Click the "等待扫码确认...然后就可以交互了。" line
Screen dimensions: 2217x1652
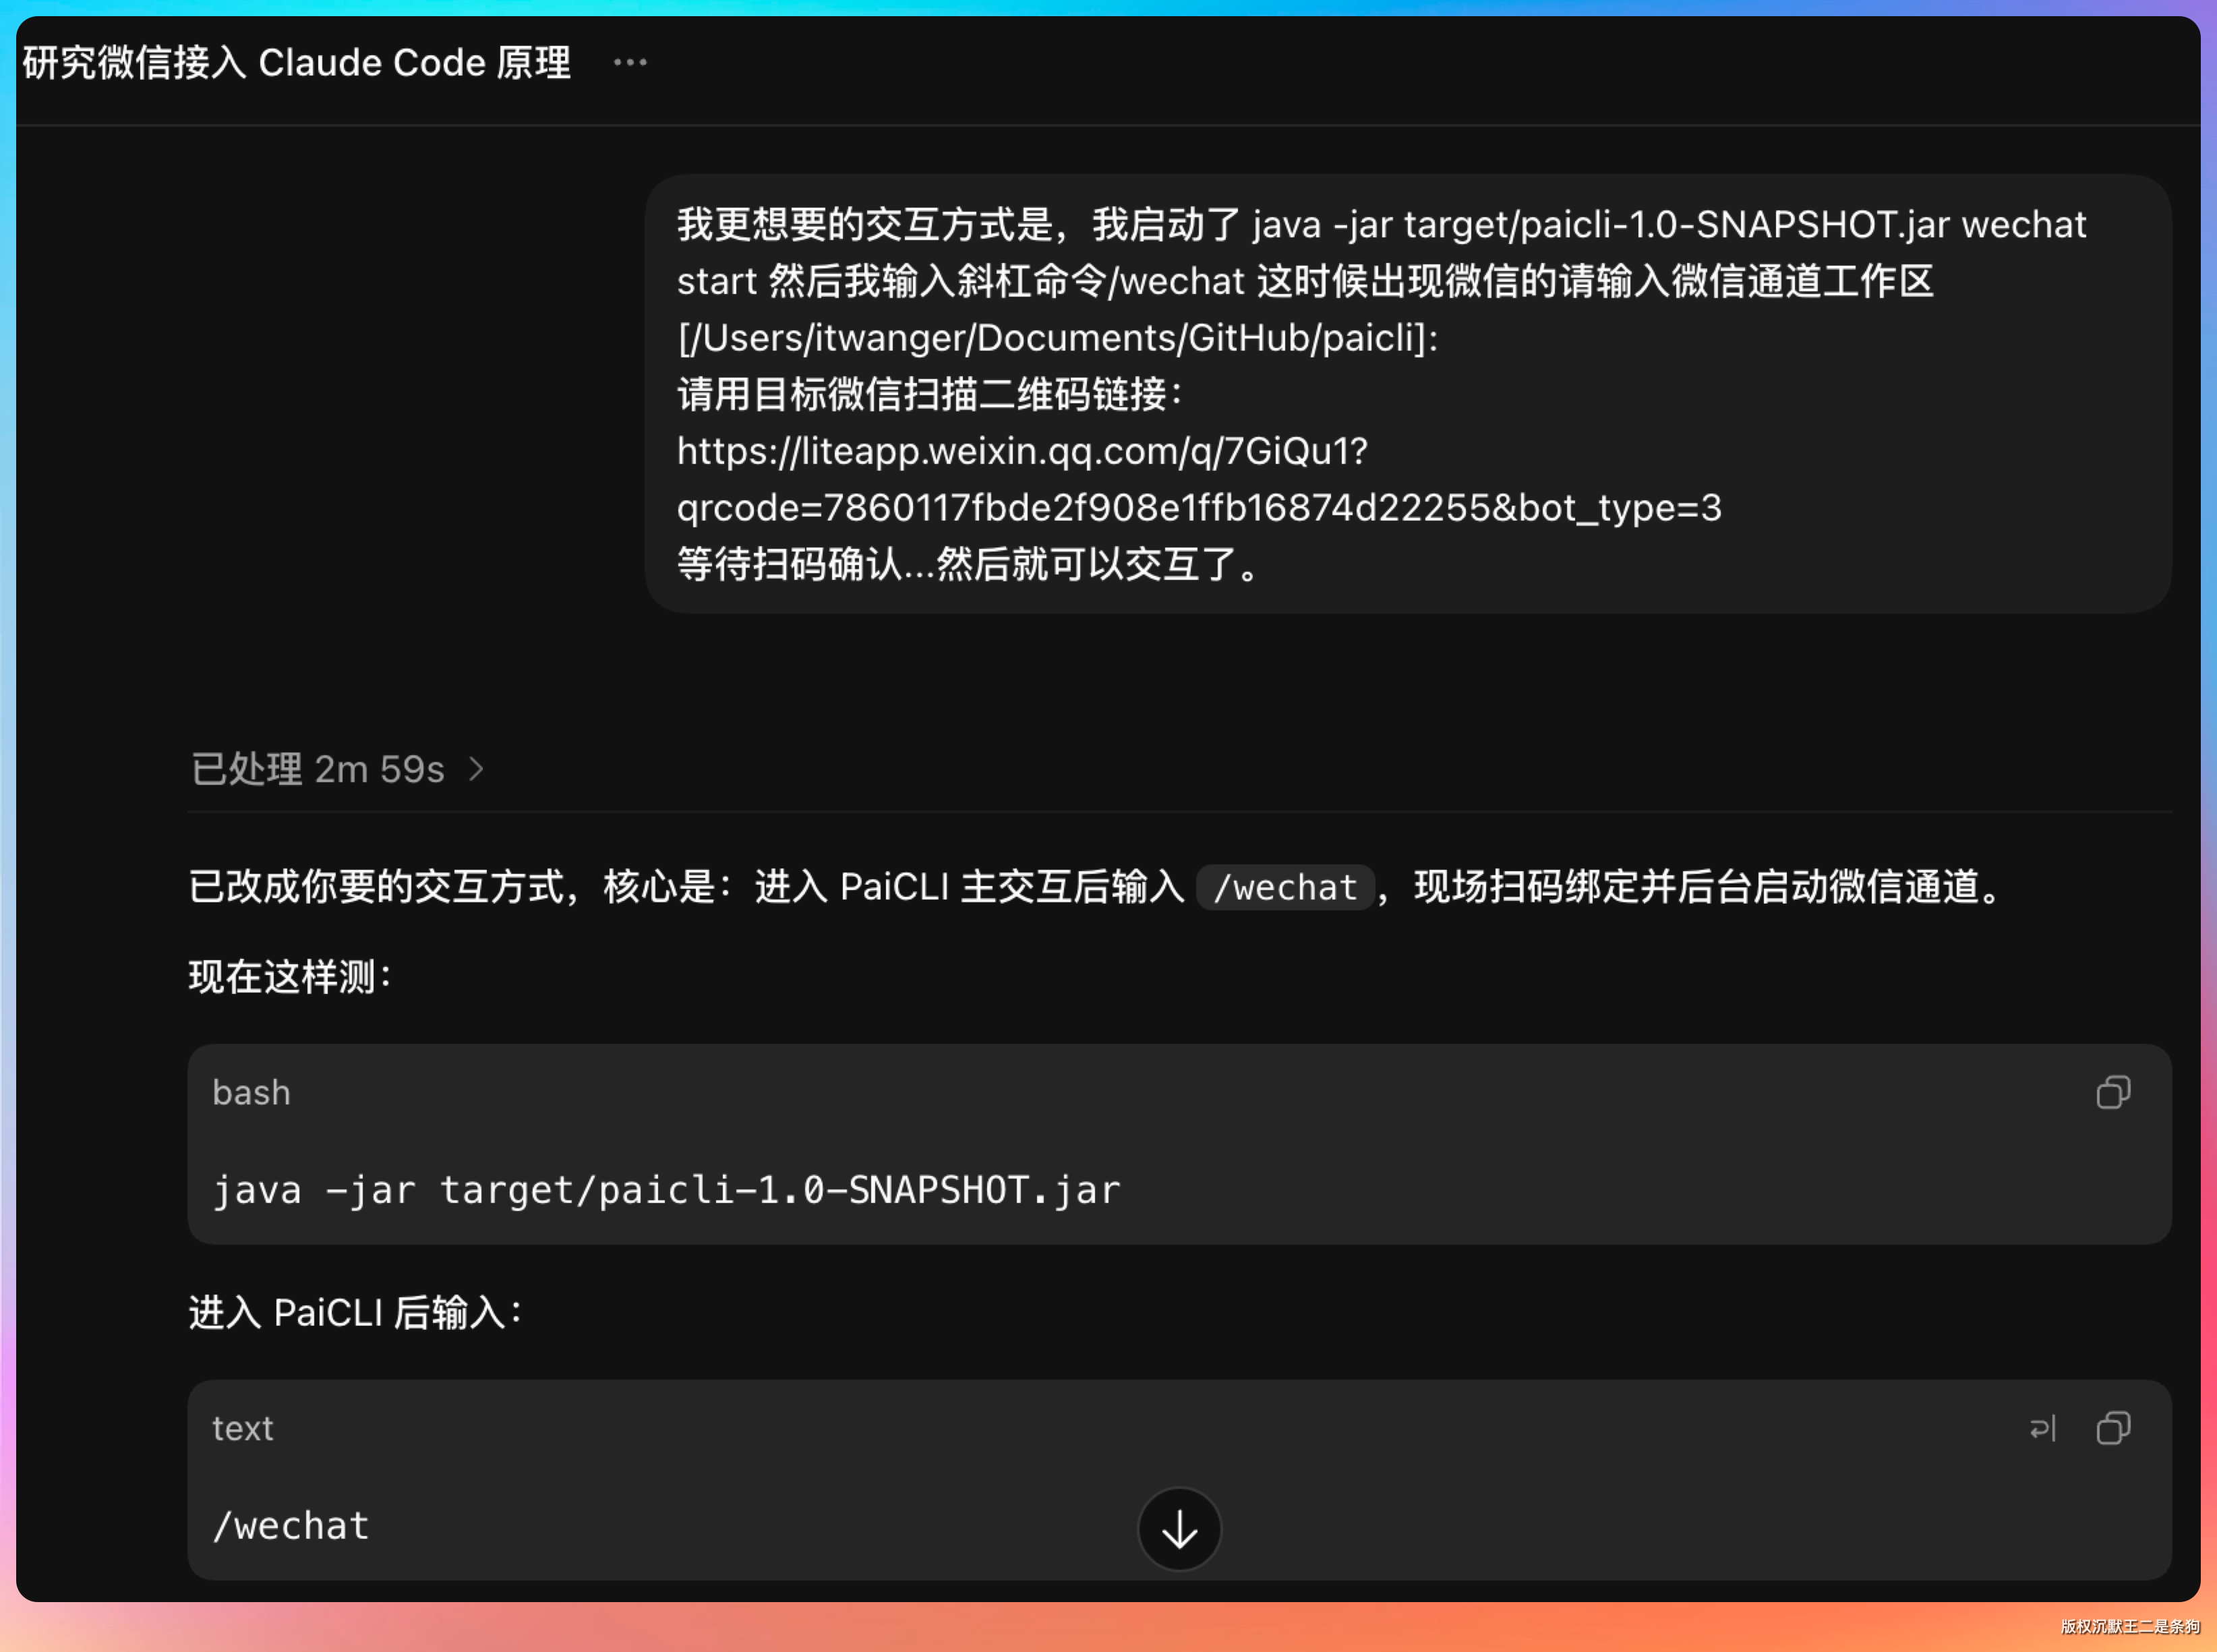tap(969, 565)
